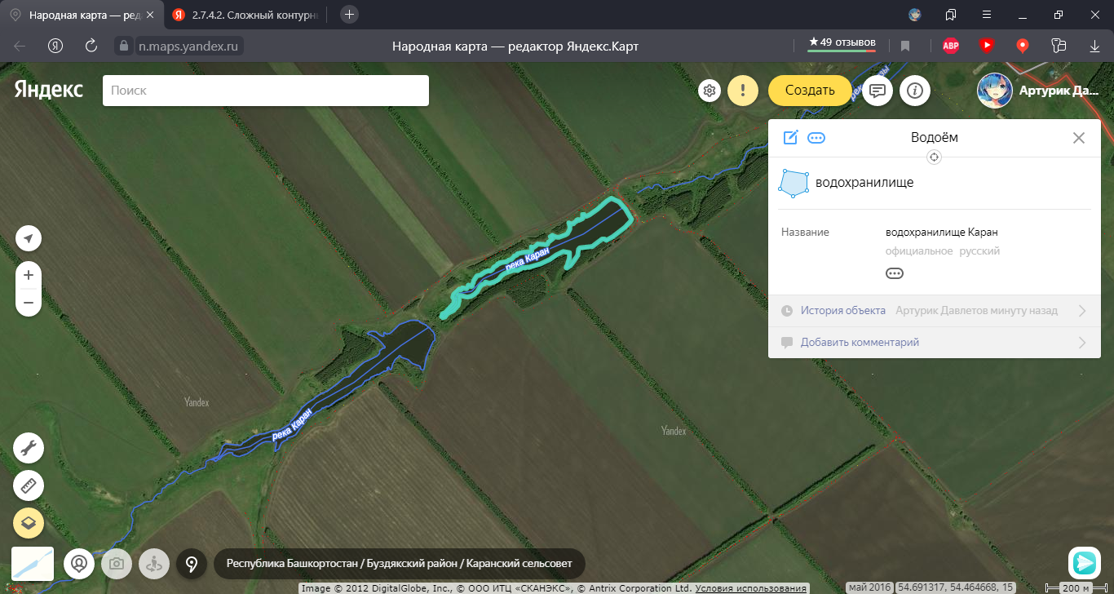Viewport: 1114px width, 594px height.
Task: Open the info help icon
Action: [x=915, y=91]
